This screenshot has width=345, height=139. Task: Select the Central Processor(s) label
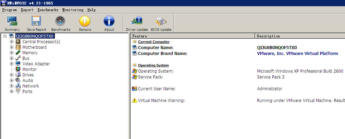tap(41, 41)
